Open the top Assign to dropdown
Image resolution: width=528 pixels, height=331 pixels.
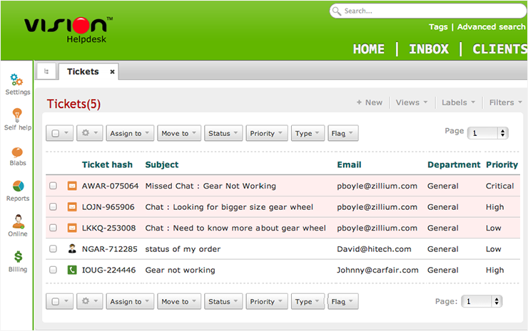130,133
